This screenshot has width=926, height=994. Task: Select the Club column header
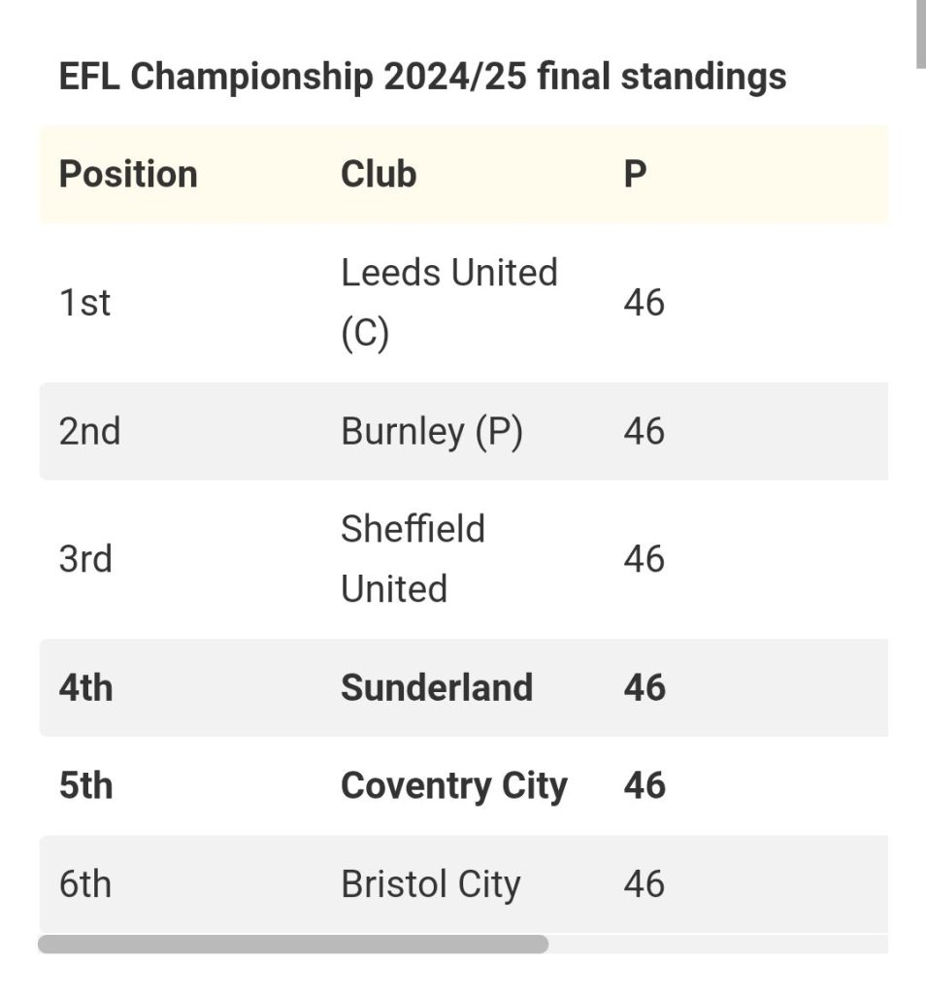[379, 174]
